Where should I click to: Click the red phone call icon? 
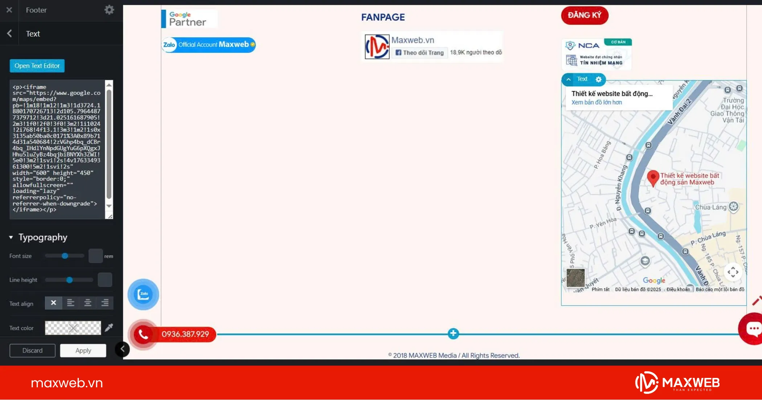pos(143,334)
